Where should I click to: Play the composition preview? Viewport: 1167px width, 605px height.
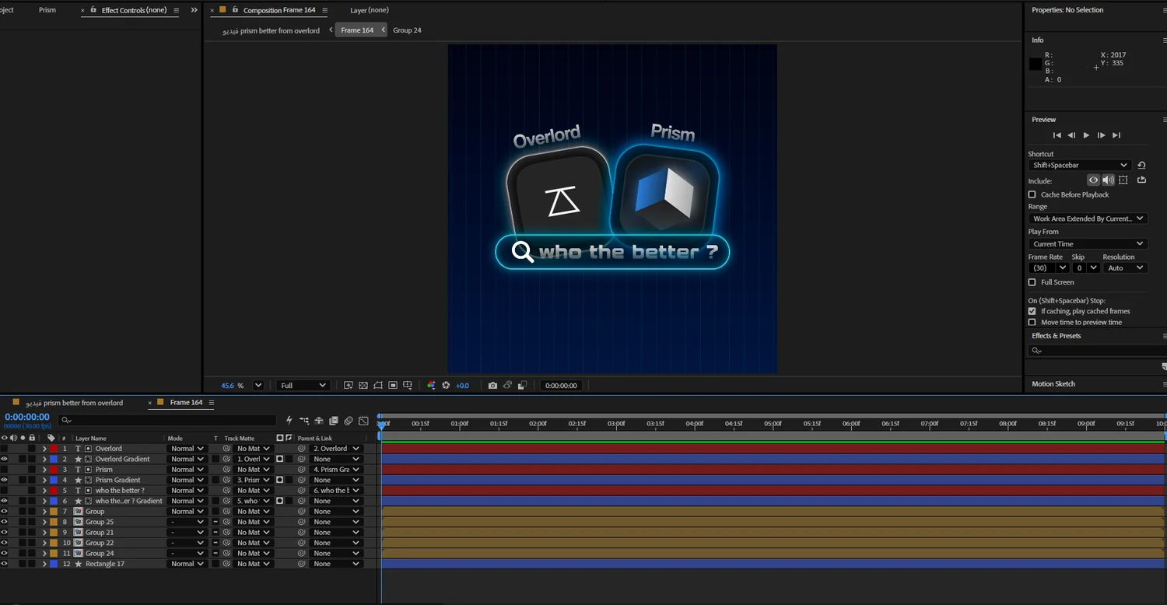tap(1087, 135)
